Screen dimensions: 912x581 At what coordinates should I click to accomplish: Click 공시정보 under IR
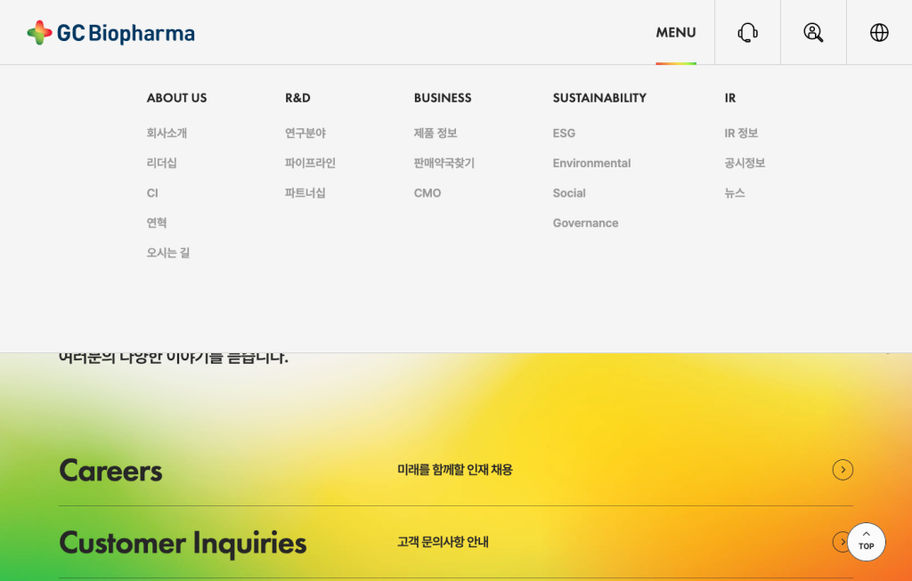pyautogui.click(x=745, y=164)
